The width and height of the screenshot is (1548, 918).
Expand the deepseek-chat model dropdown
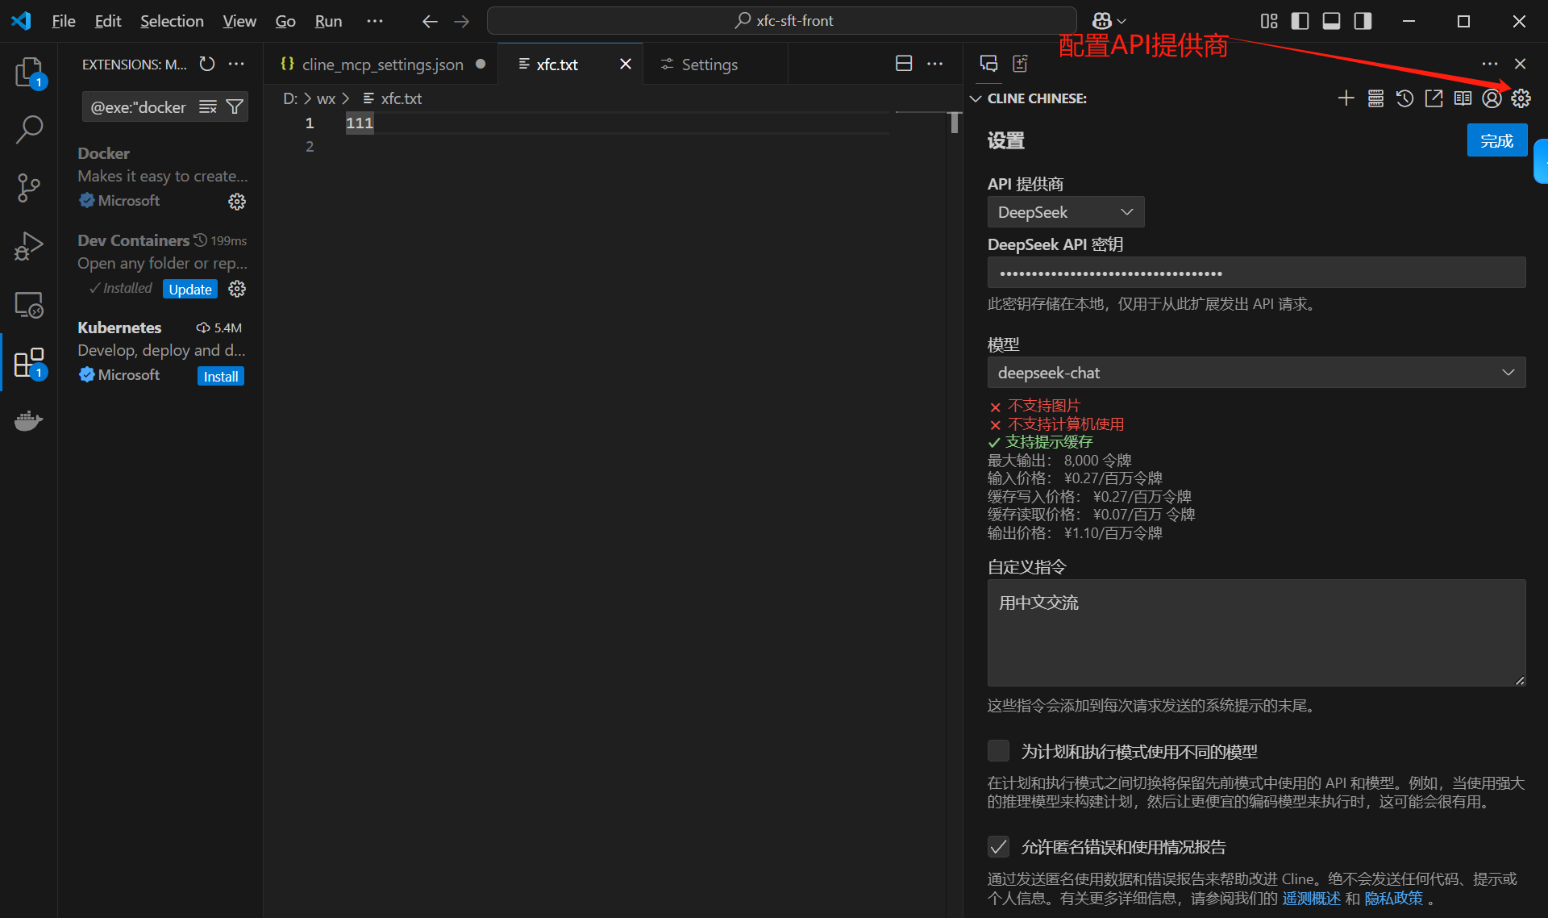point(1255,373)
